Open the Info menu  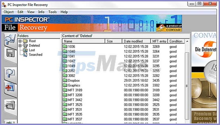pos(41,12)
